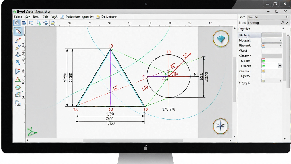Expand the arrow on the X1:3205 row
Screen dimensions: 291x164
tap(280, 81)
